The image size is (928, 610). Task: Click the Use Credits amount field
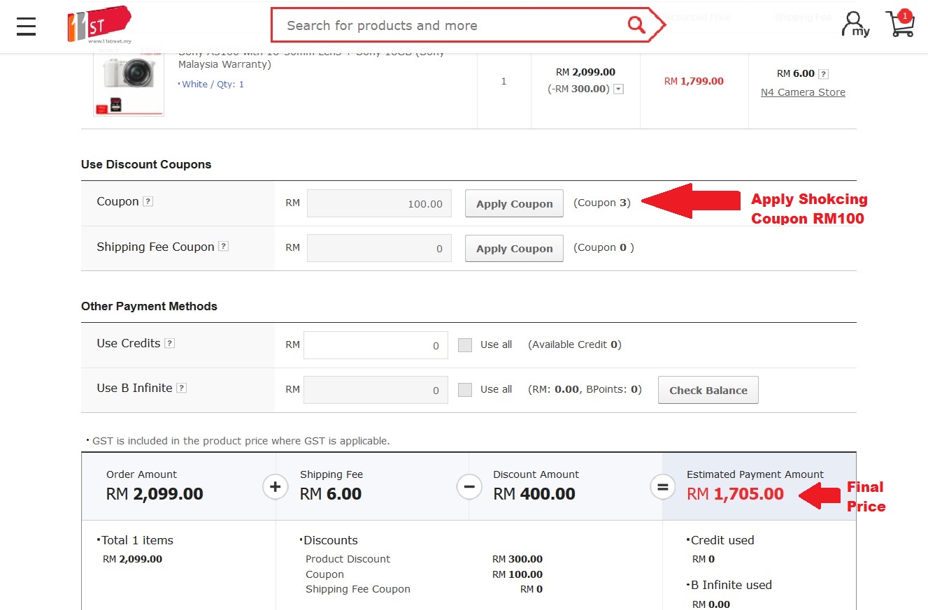(x=376, y=345)
